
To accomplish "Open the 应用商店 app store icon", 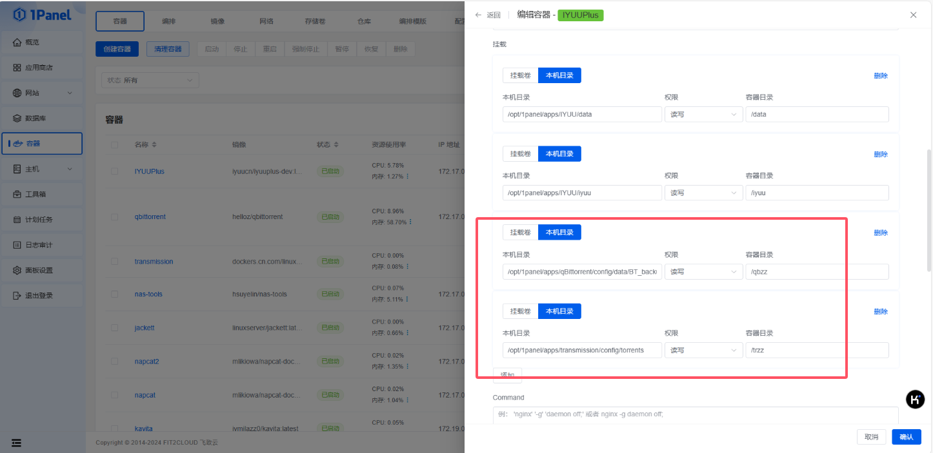I will click(17, 68).
